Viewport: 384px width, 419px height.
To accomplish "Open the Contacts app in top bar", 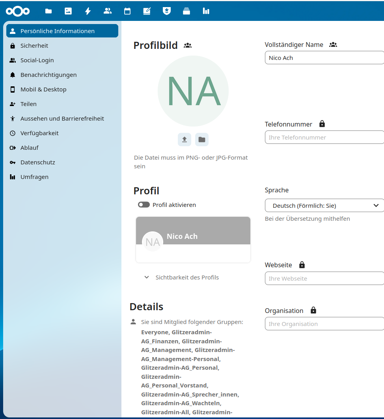I will 108,11.
